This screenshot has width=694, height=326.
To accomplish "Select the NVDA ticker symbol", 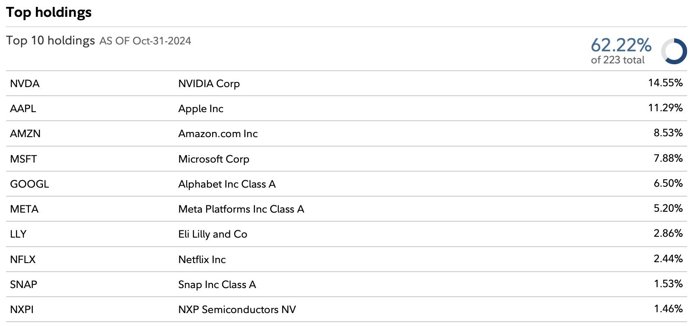I will tap(25, 84).
